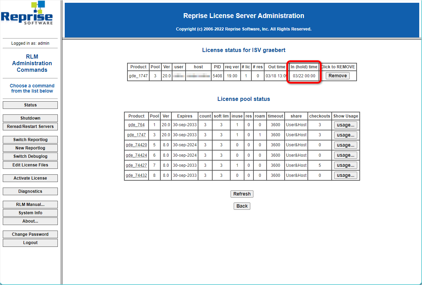422x285 pixels.
Task: Log out using Logout button
Action: pyautogui.click(x=30, y=243)
